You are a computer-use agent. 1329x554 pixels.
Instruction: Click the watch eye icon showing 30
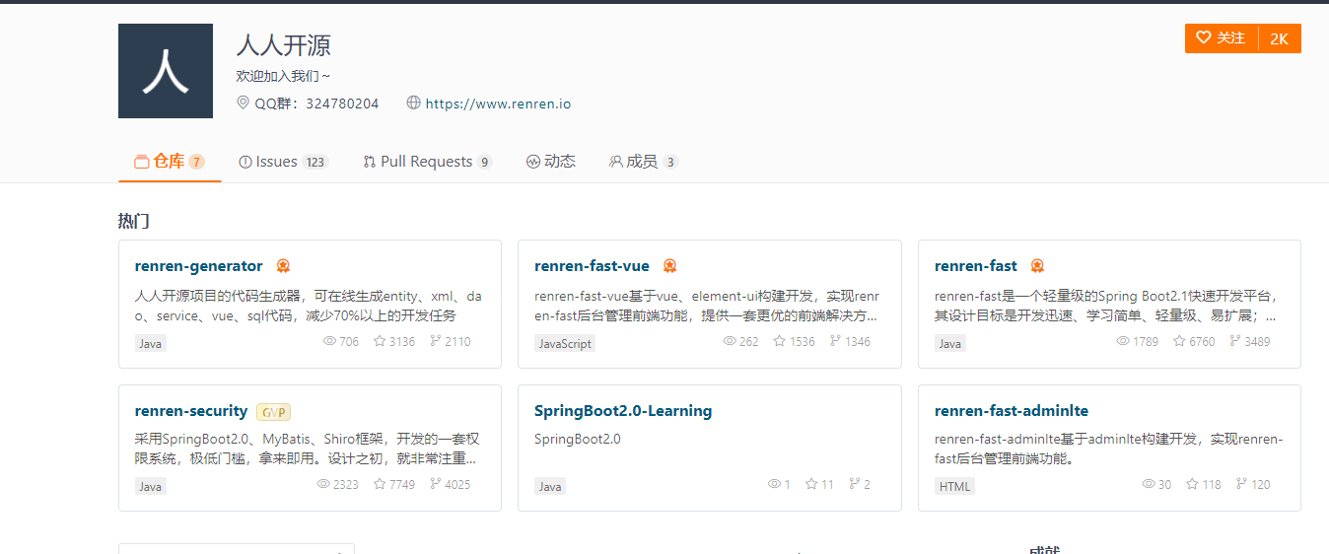pos(1149,484)
